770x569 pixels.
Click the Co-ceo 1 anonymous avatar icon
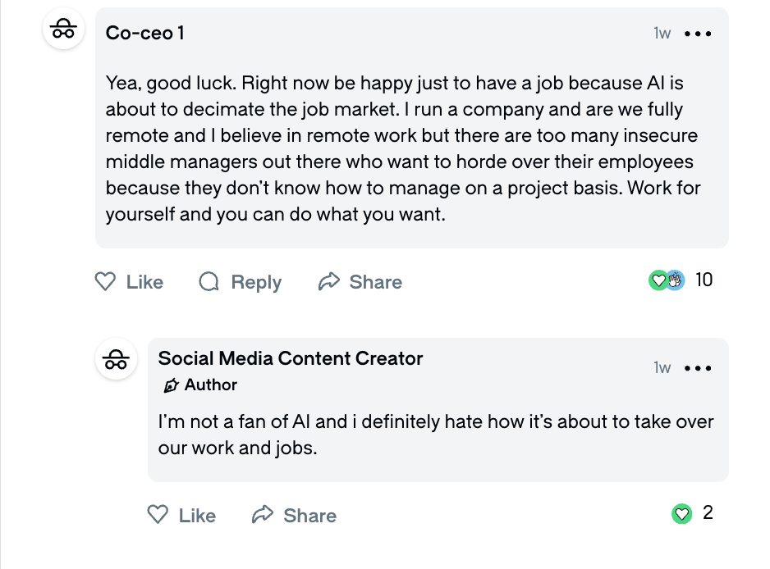(x=63, y=30)
